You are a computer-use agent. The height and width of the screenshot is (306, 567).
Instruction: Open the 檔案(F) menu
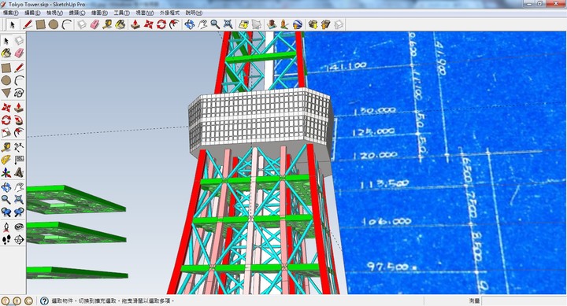(10, 13)
